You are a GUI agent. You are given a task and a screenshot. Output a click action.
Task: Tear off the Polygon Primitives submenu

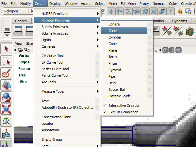click(x=127, y=19)
